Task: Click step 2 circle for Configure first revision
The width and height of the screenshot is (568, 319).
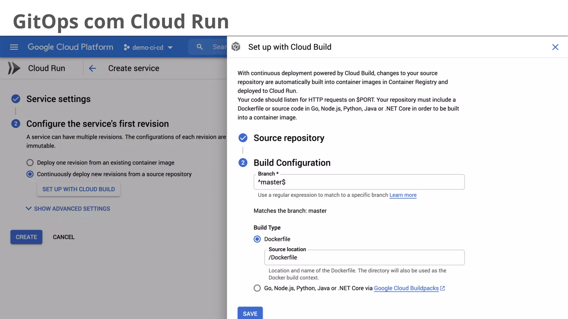Action: click(x=16, y=124)
